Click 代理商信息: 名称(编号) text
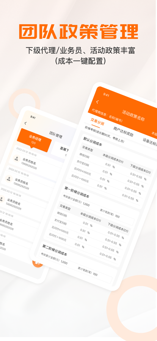Viewport: 157px width, 341px height. point(107,115)
